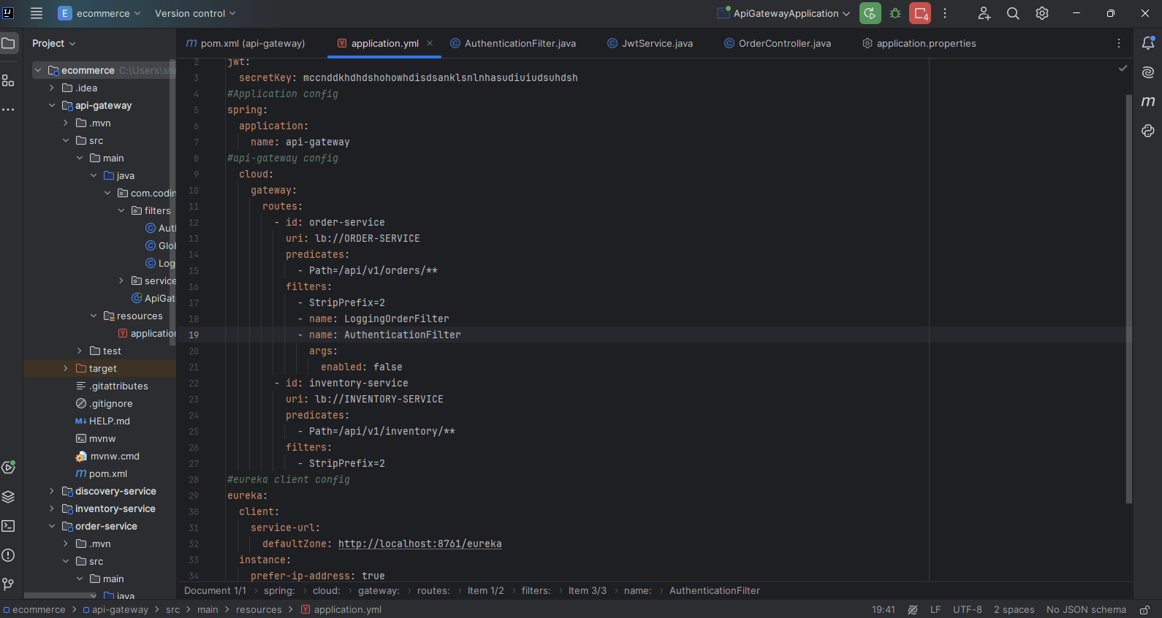Open the Notifications bell
The image size is (1162, 618).
point(1148,43)
